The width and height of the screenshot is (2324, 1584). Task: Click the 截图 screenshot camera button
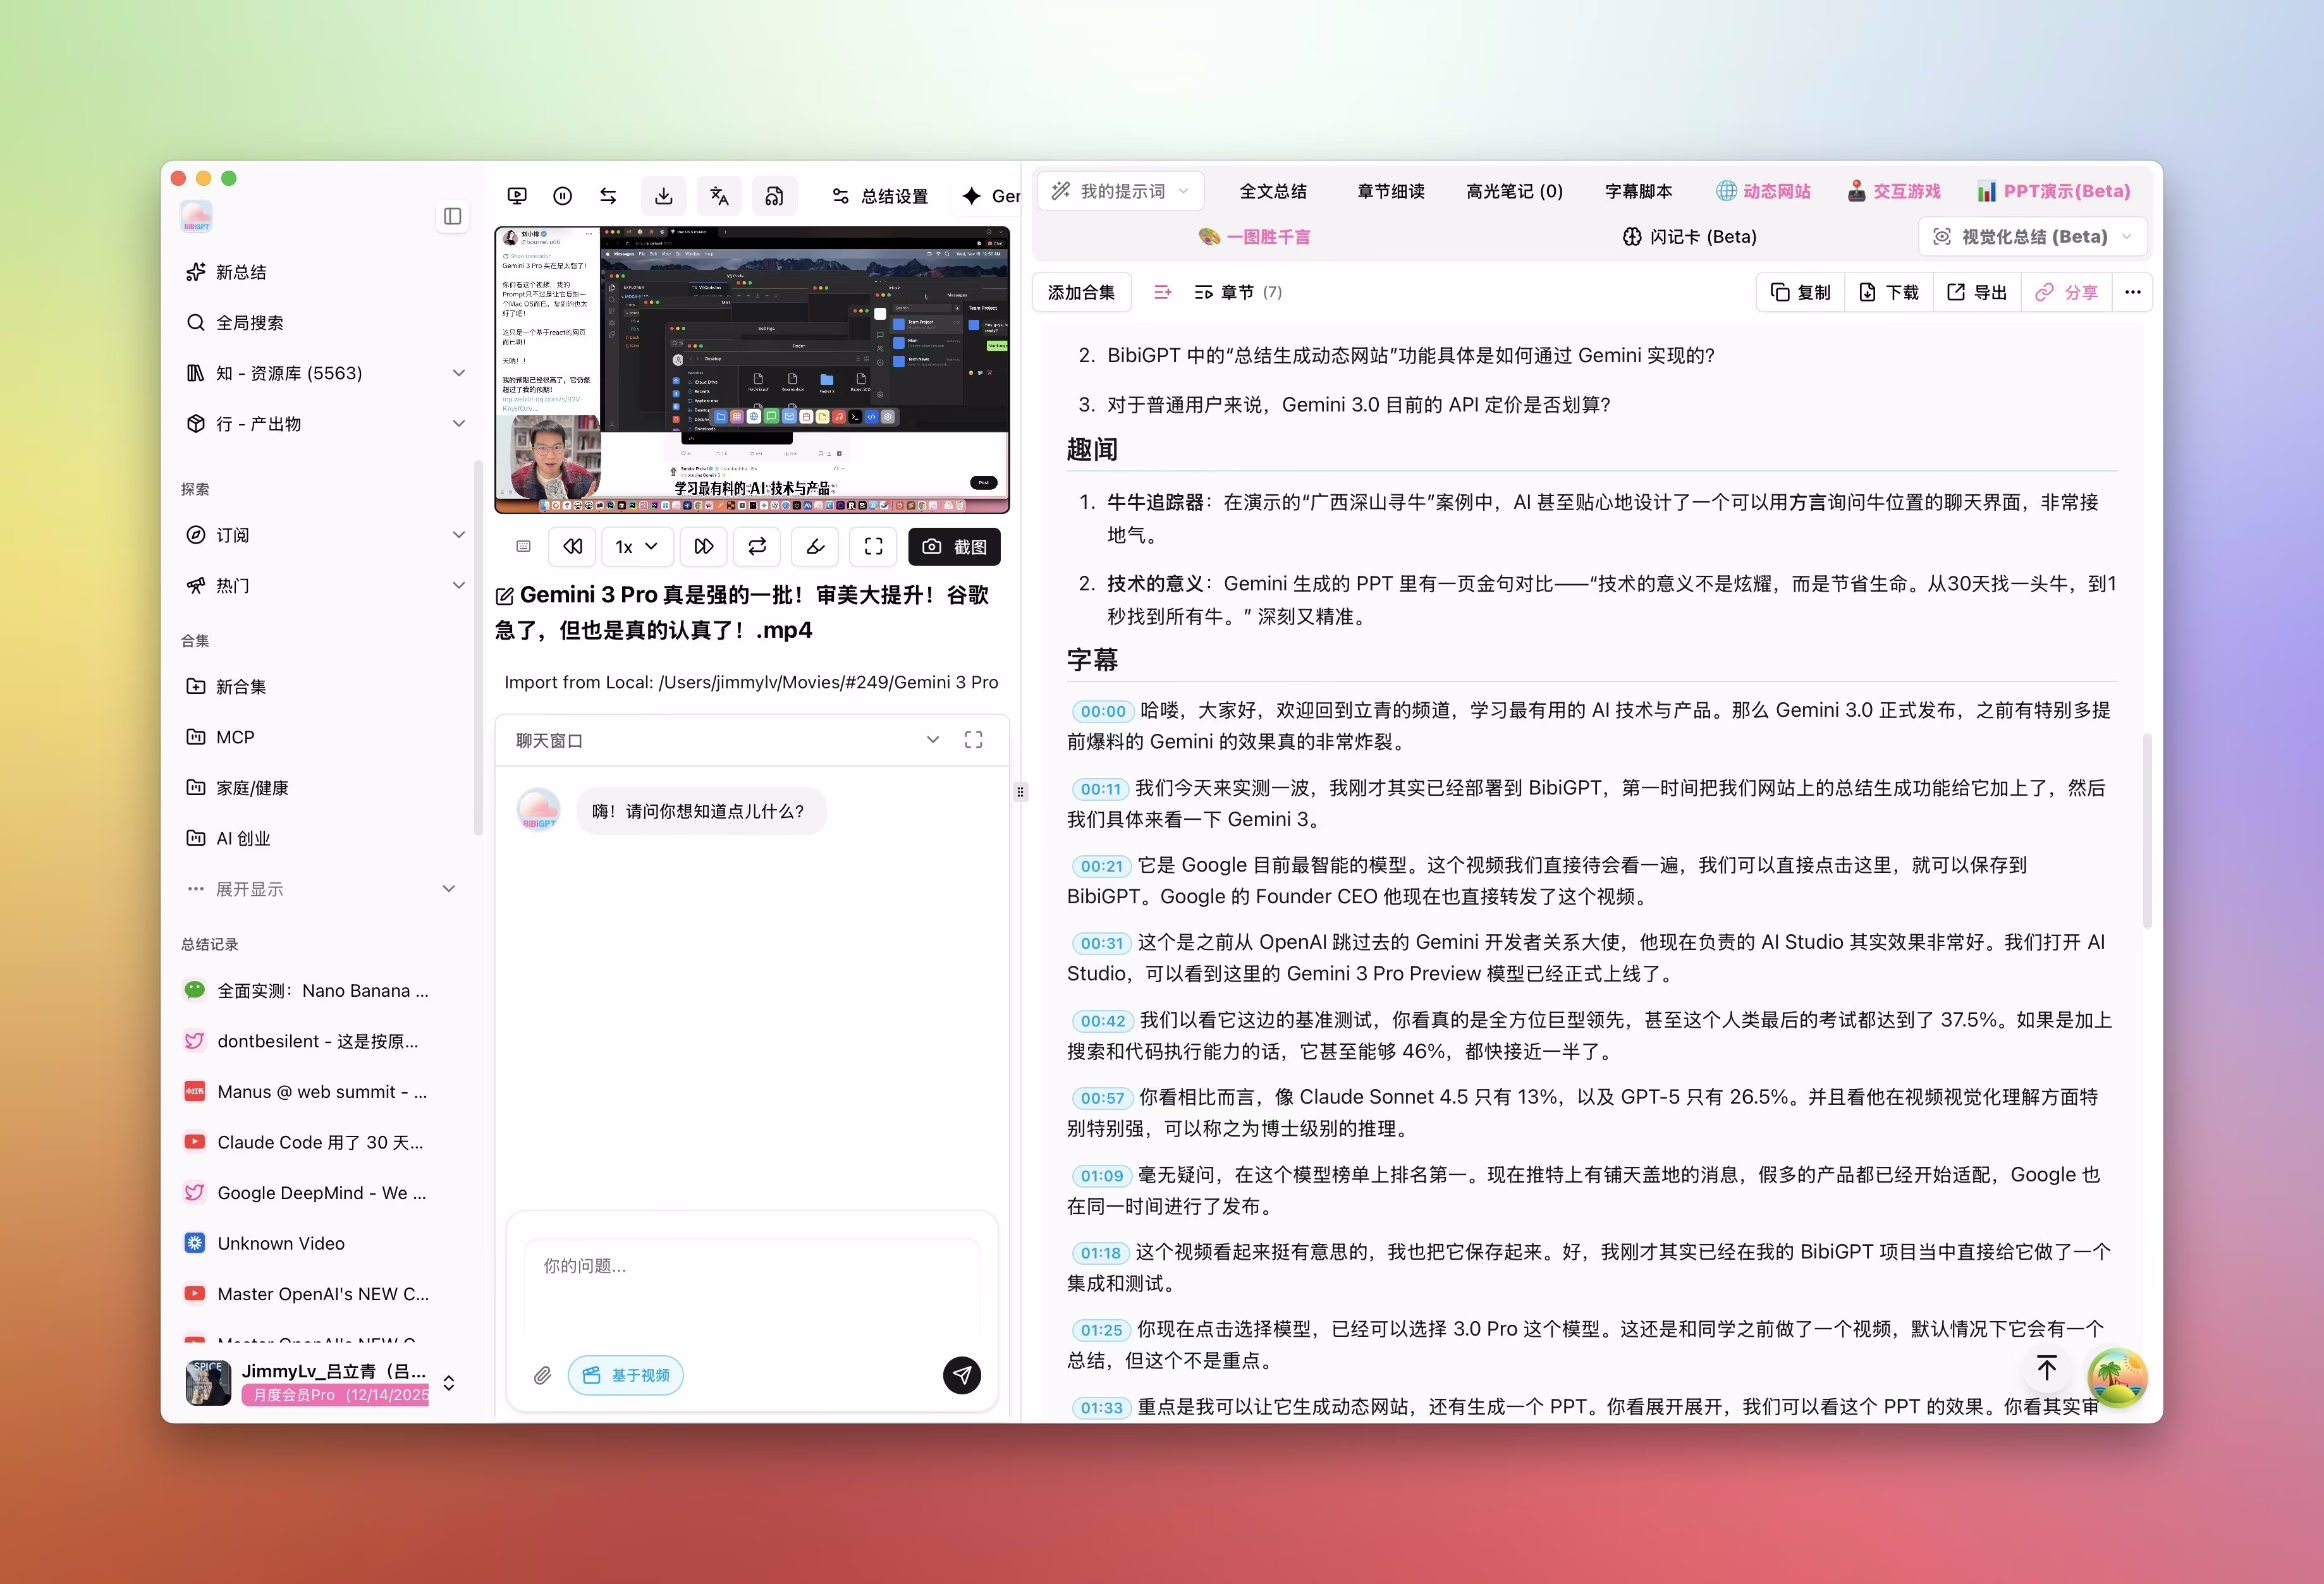[953, 546]
